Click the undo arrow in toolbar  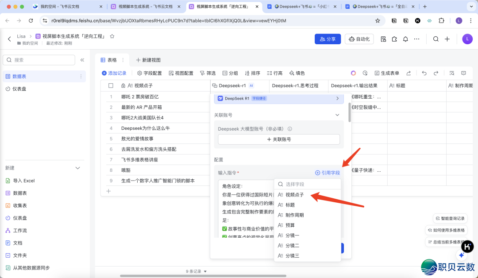(424, 73)
